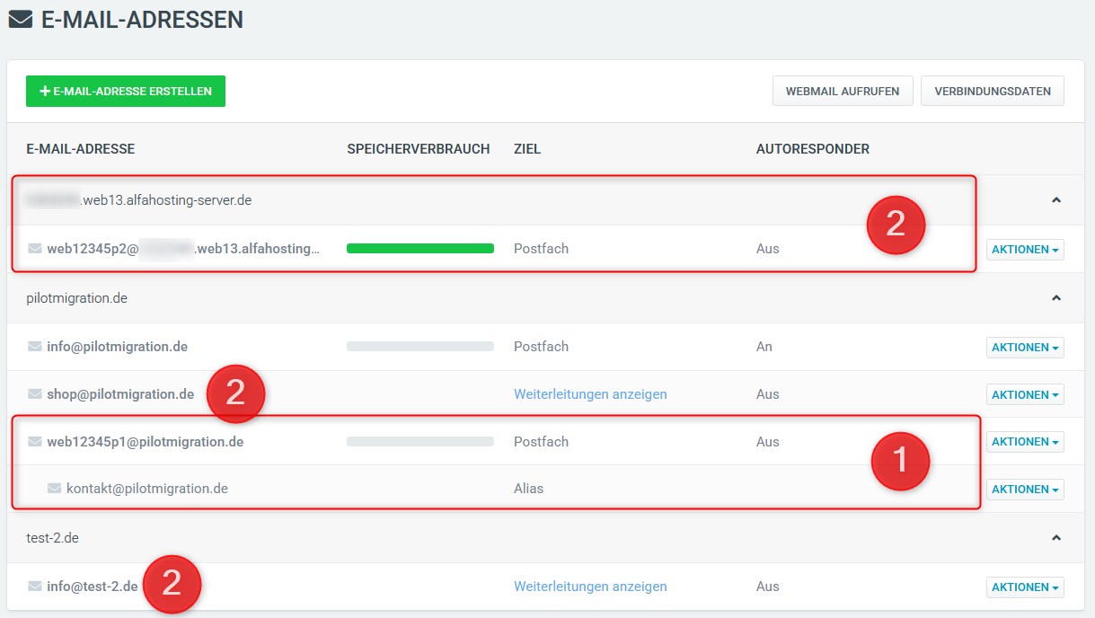Open Weiterleitungen anzeigen for shop@pilotmigration.de
1095x618 pixels.
pos(589,394)
